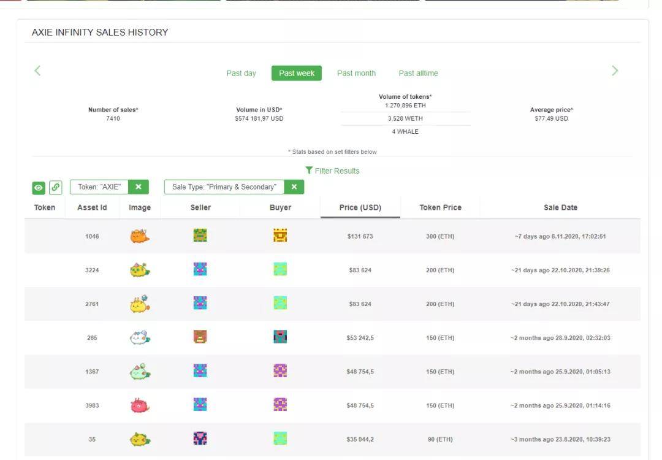Open buyer avatar for asset 1367

[x=280, y=370]
